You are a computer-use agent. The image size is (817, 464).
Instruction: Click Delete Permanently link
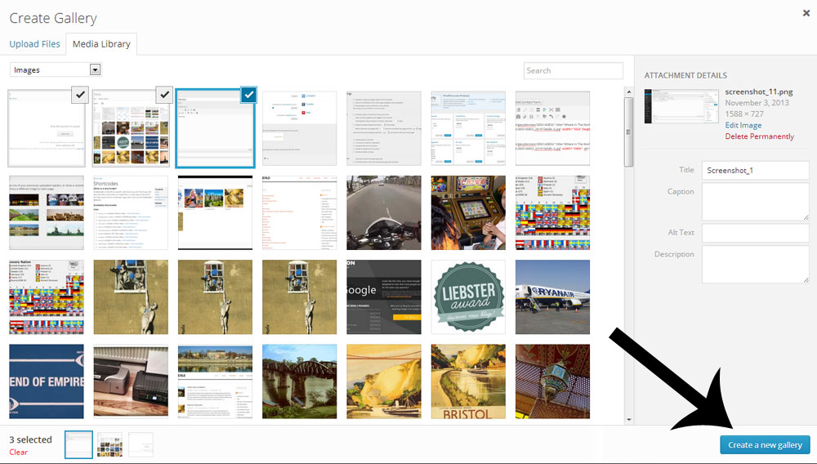pyautogui.click(x=759, y=136)
